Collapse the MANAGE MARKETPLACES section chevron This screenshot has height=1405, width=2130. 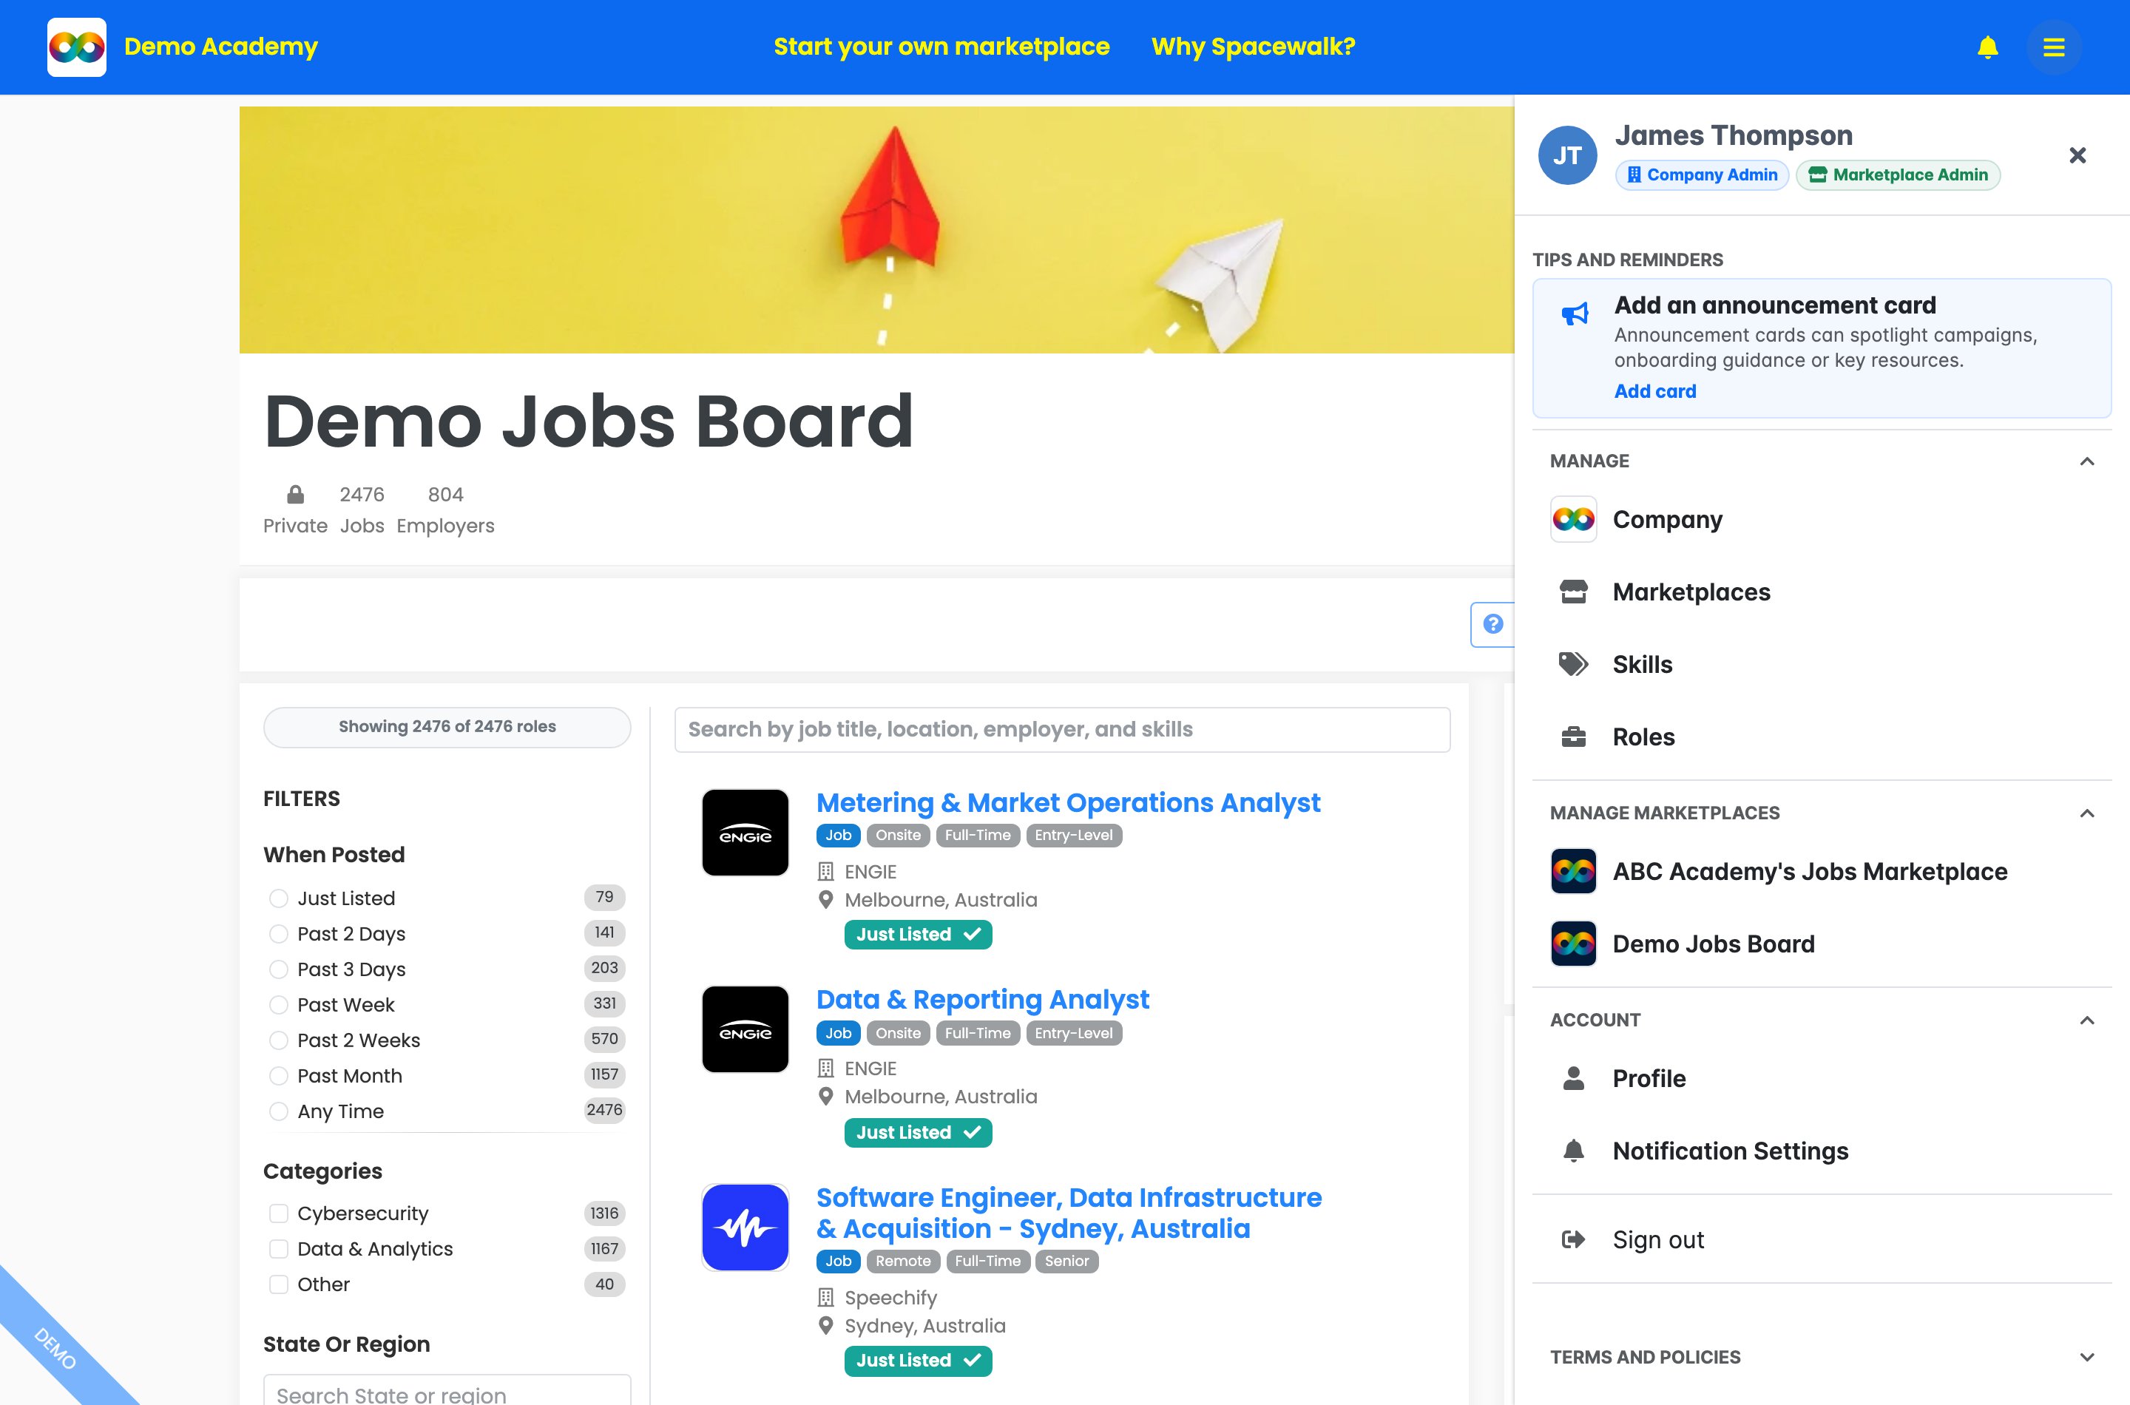coord(2087,813)
